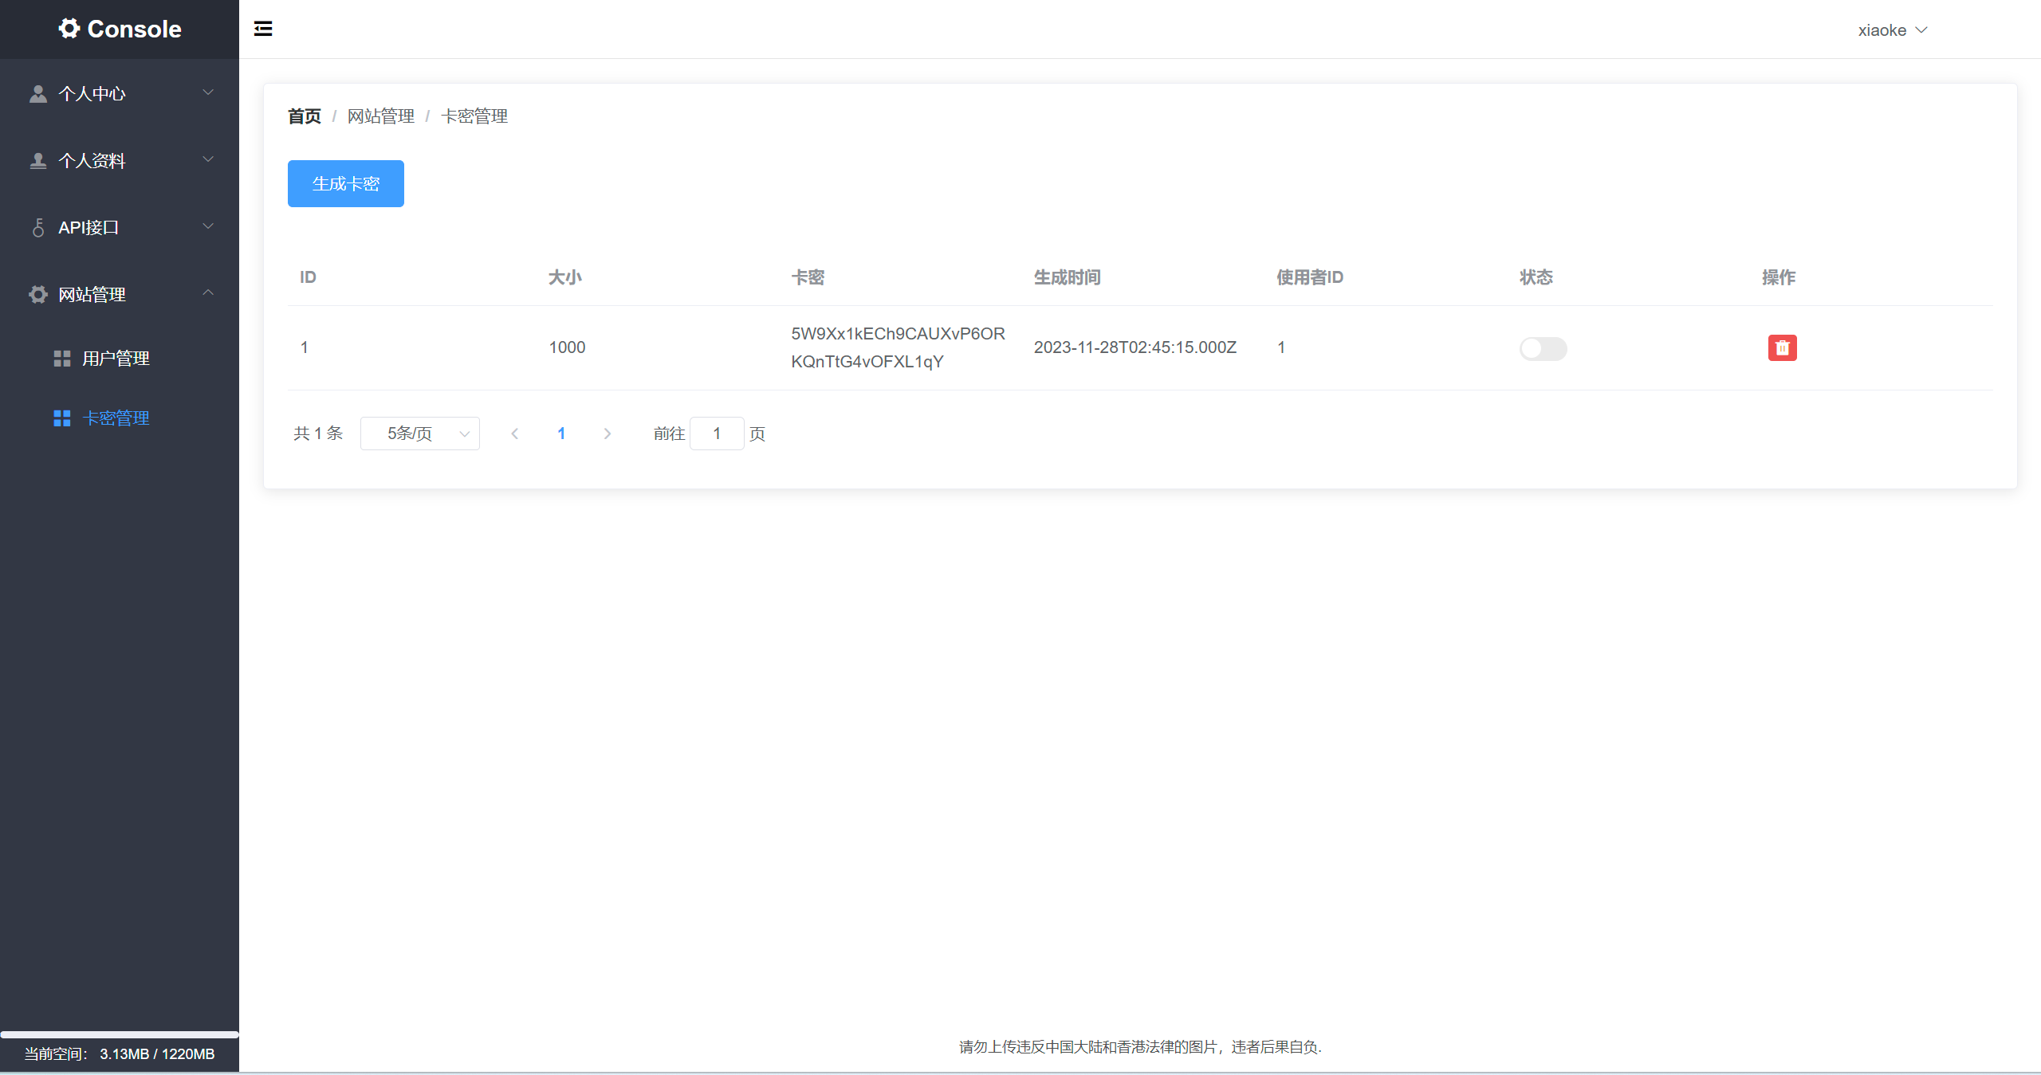Expand the 个人中心 menu chevron
This screenshot has width=2041, height=1075.
click(x=208, y=92)
